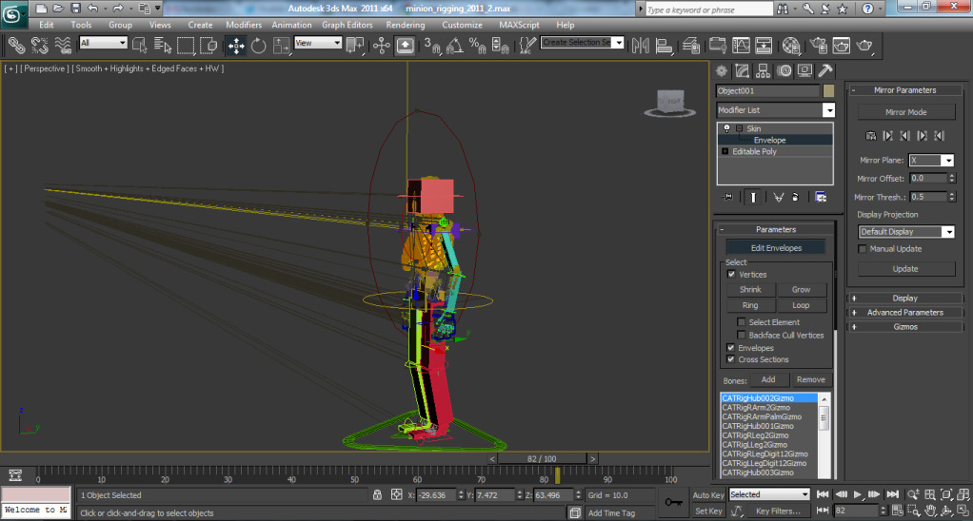Click the Align tool icon
This screenshot has width=973, height=521.
pos(664,46)
